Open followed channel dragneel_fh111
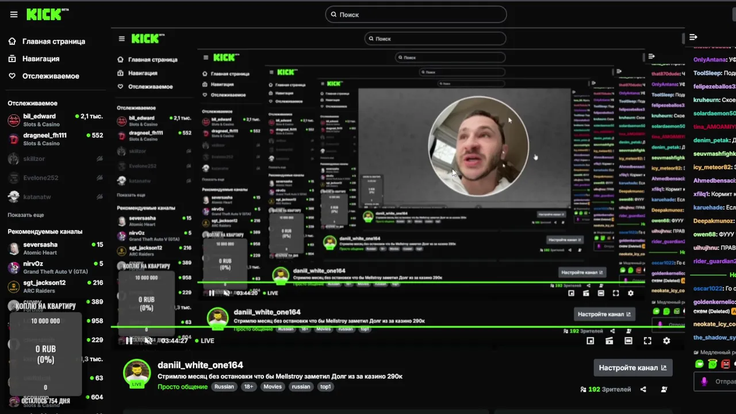The height and width of the screenshot is (414, 736). coord(55,139)
